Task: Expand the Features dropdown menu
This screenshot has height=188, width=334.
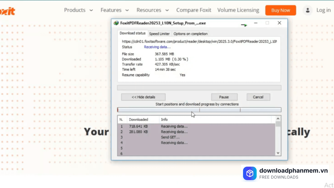Action: pos(115,10)
